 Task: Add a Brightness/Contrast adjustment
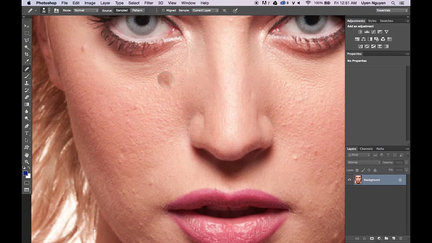pyautogui.click(x=360, y=32)
